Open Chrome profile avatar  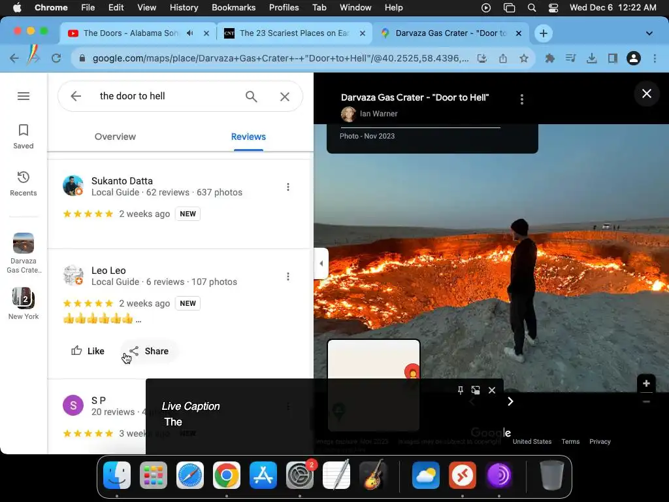[x=634, y=58]
